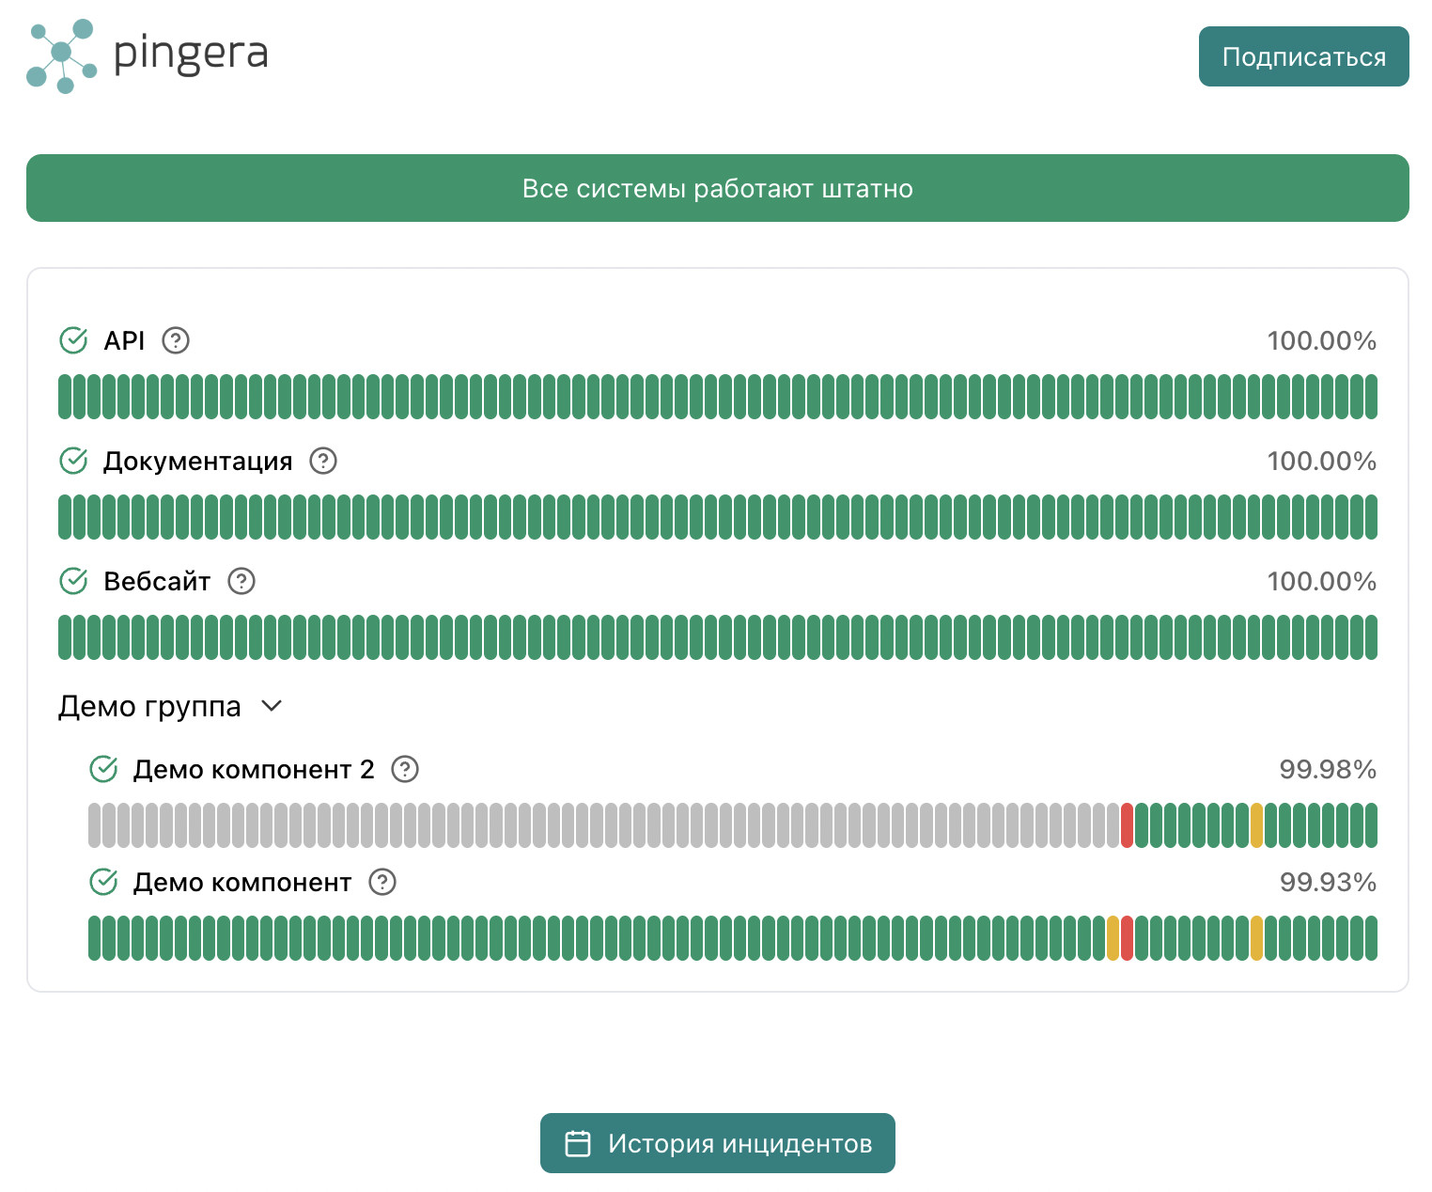1432x1192 pixels.
Task: Click the question mark beside Документация
Action: coord(323,461)
